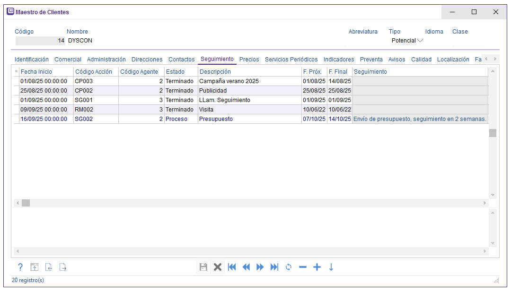Jump to the first record

click(x=232, y=267)
